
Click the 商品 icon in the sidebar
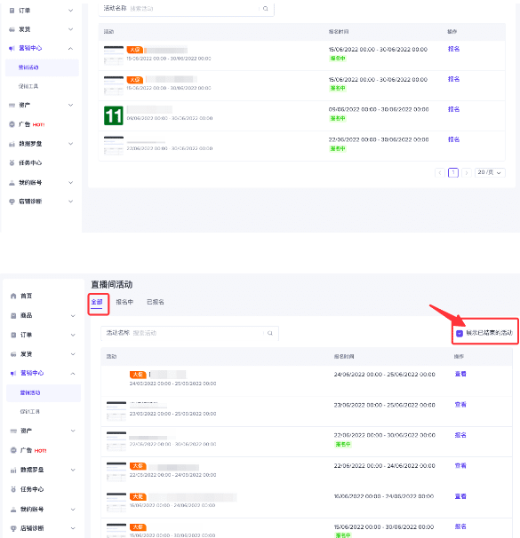point(13,315)
